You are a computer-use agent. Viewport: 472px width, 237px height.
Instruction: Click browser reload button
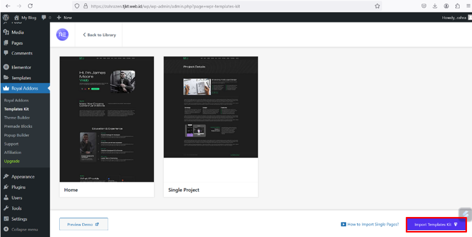30,6
